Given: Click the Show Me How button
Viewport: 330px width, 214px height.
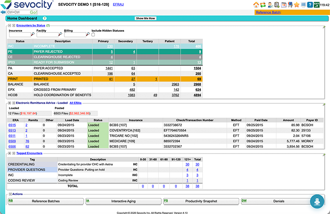Looking at the screenshot, I should click(x=146, y=18).
